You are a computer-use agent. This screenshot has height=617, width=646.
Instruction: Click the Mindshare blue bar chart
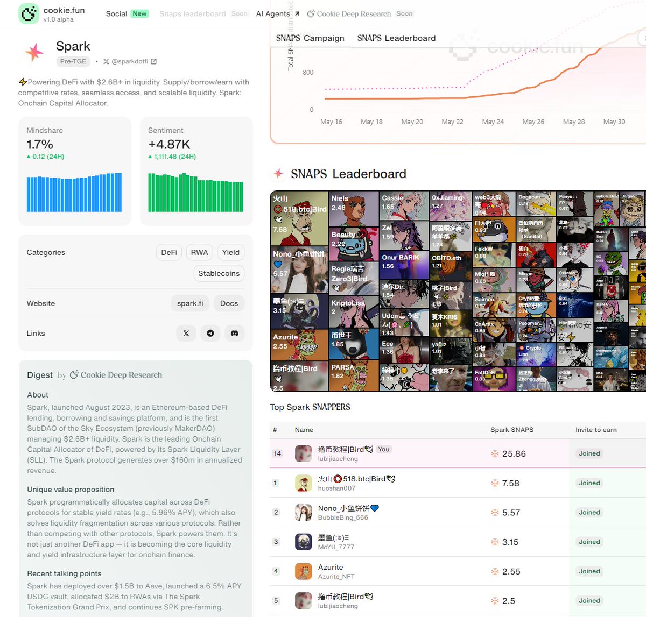(74, 193)
